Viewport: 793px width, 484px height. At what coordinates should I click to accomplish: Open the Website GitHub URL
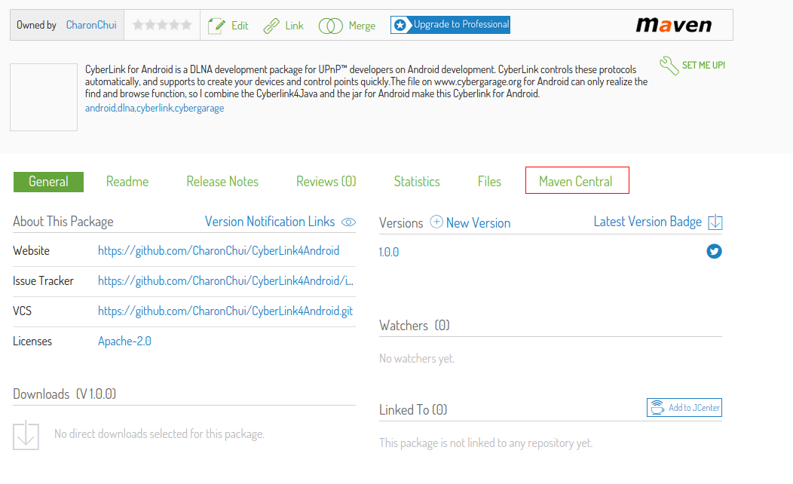[x=219, y=251]
